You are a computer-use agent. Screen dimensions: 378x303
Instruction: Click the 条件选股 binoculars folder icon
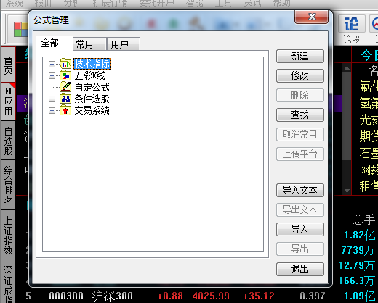[65, 99]
